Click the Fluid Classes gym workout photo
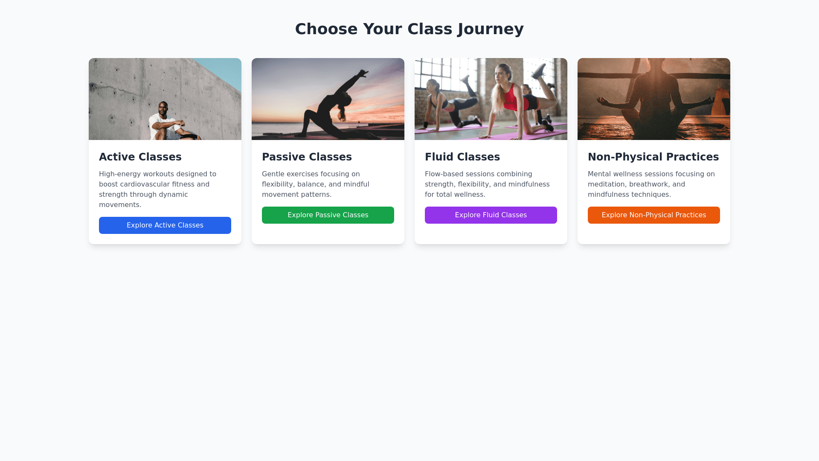The width and height of the screenshot is (819, 461). (491, 99)
